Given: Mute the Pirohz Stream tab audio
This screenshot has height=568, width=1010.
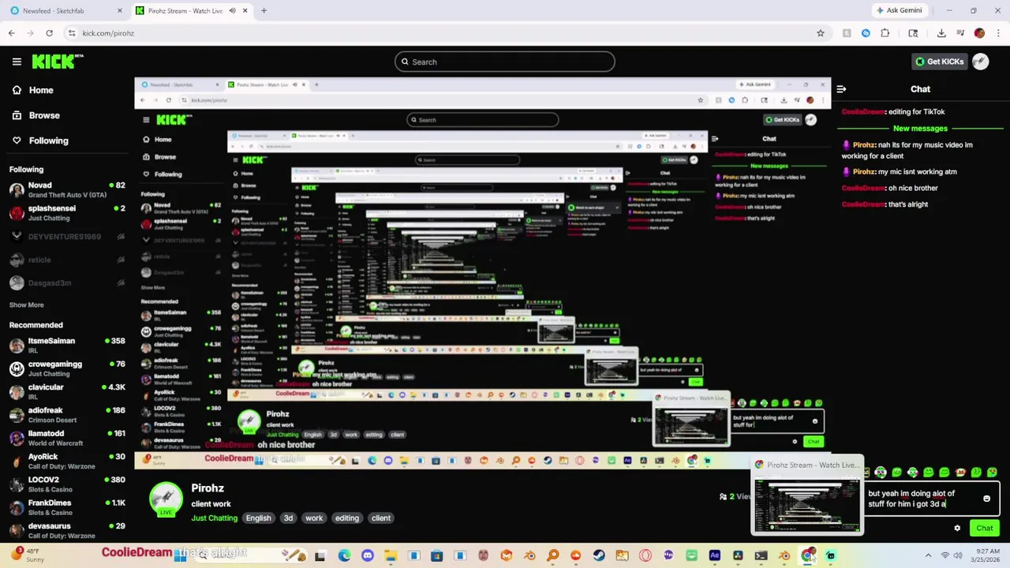Looking at the screenshot, I should (232, 11).
